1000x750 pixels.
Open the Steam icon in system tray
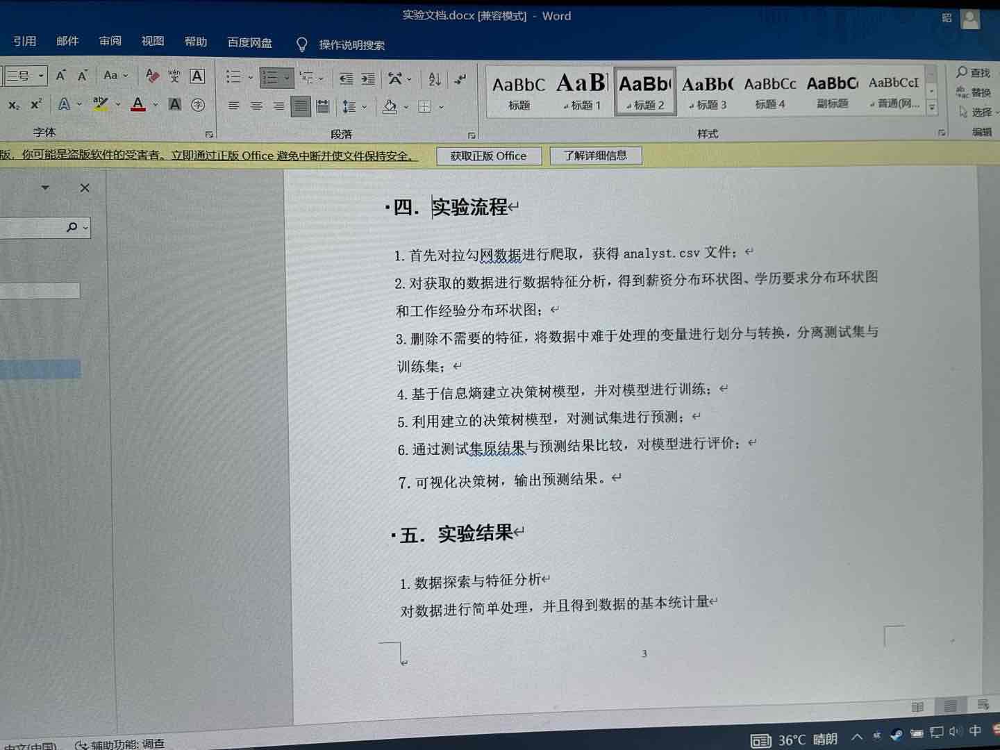pos(897,734)
